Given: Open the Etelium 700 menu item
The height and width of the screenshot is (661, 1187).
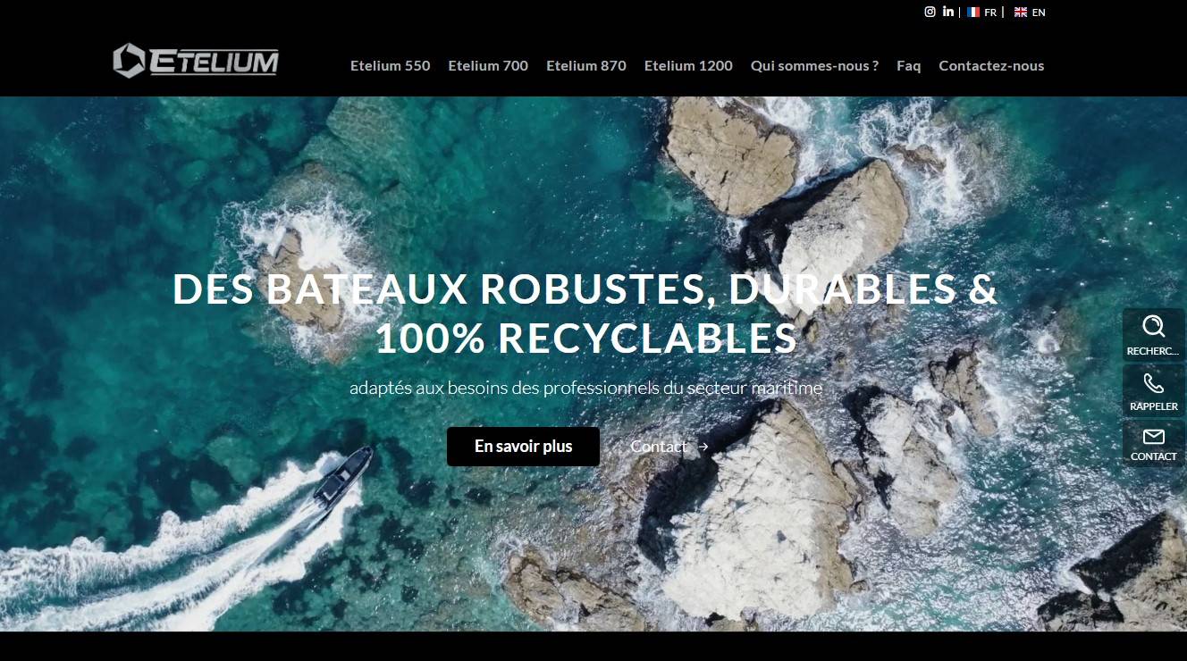Looking at the screenshot, I should [488, 65].
